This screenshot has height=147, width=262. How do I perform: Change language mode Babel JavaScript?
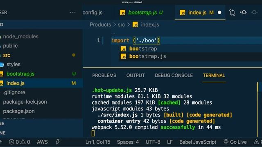198,142
